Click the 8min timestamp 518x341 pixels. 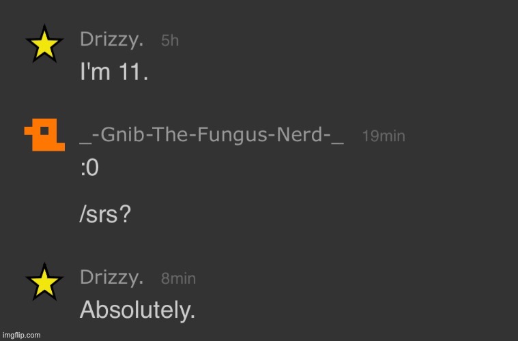coord(178,278)
